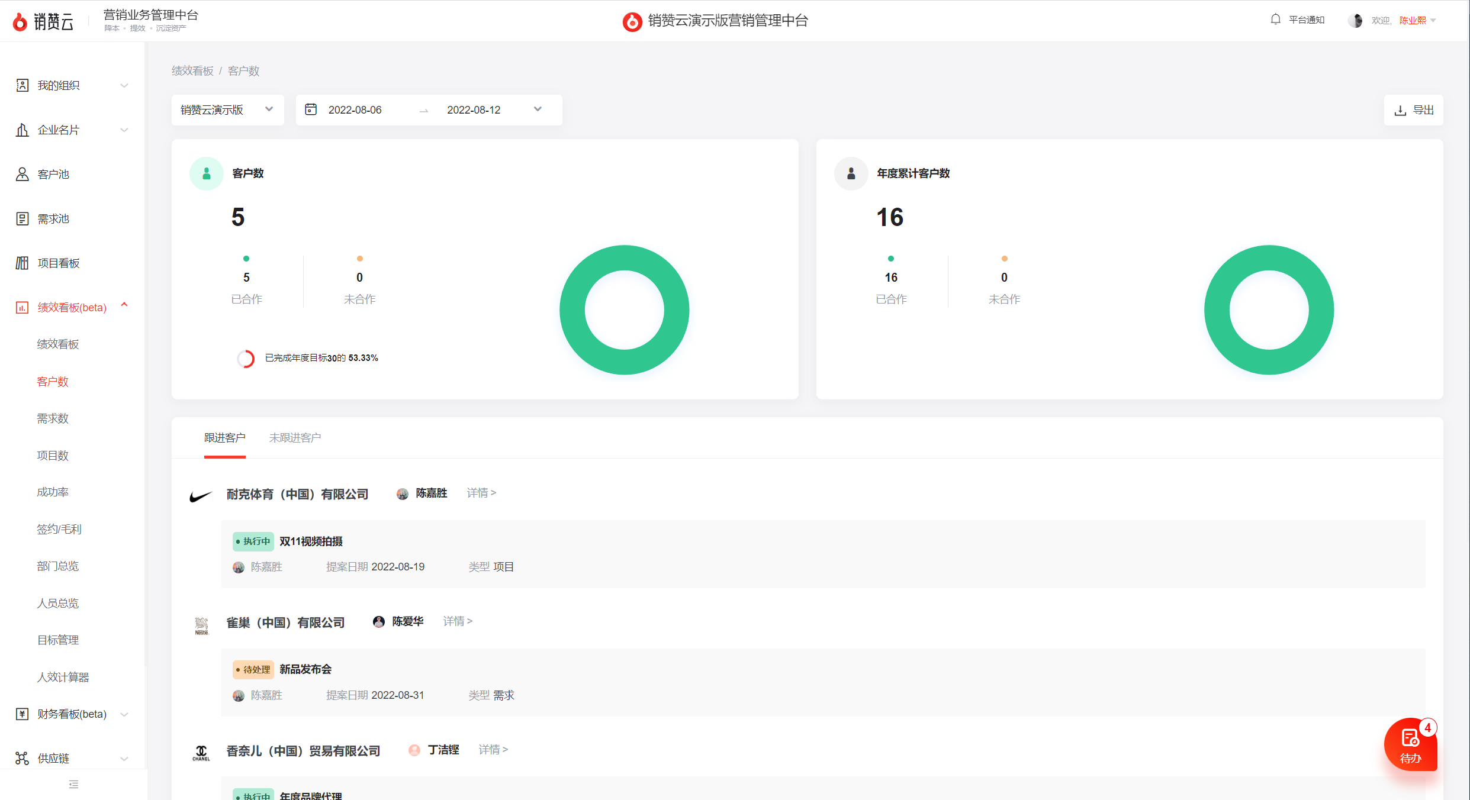Click the grey 年度累计客户数 card icon
1470x800 pixels.
(x=851, y=173)
